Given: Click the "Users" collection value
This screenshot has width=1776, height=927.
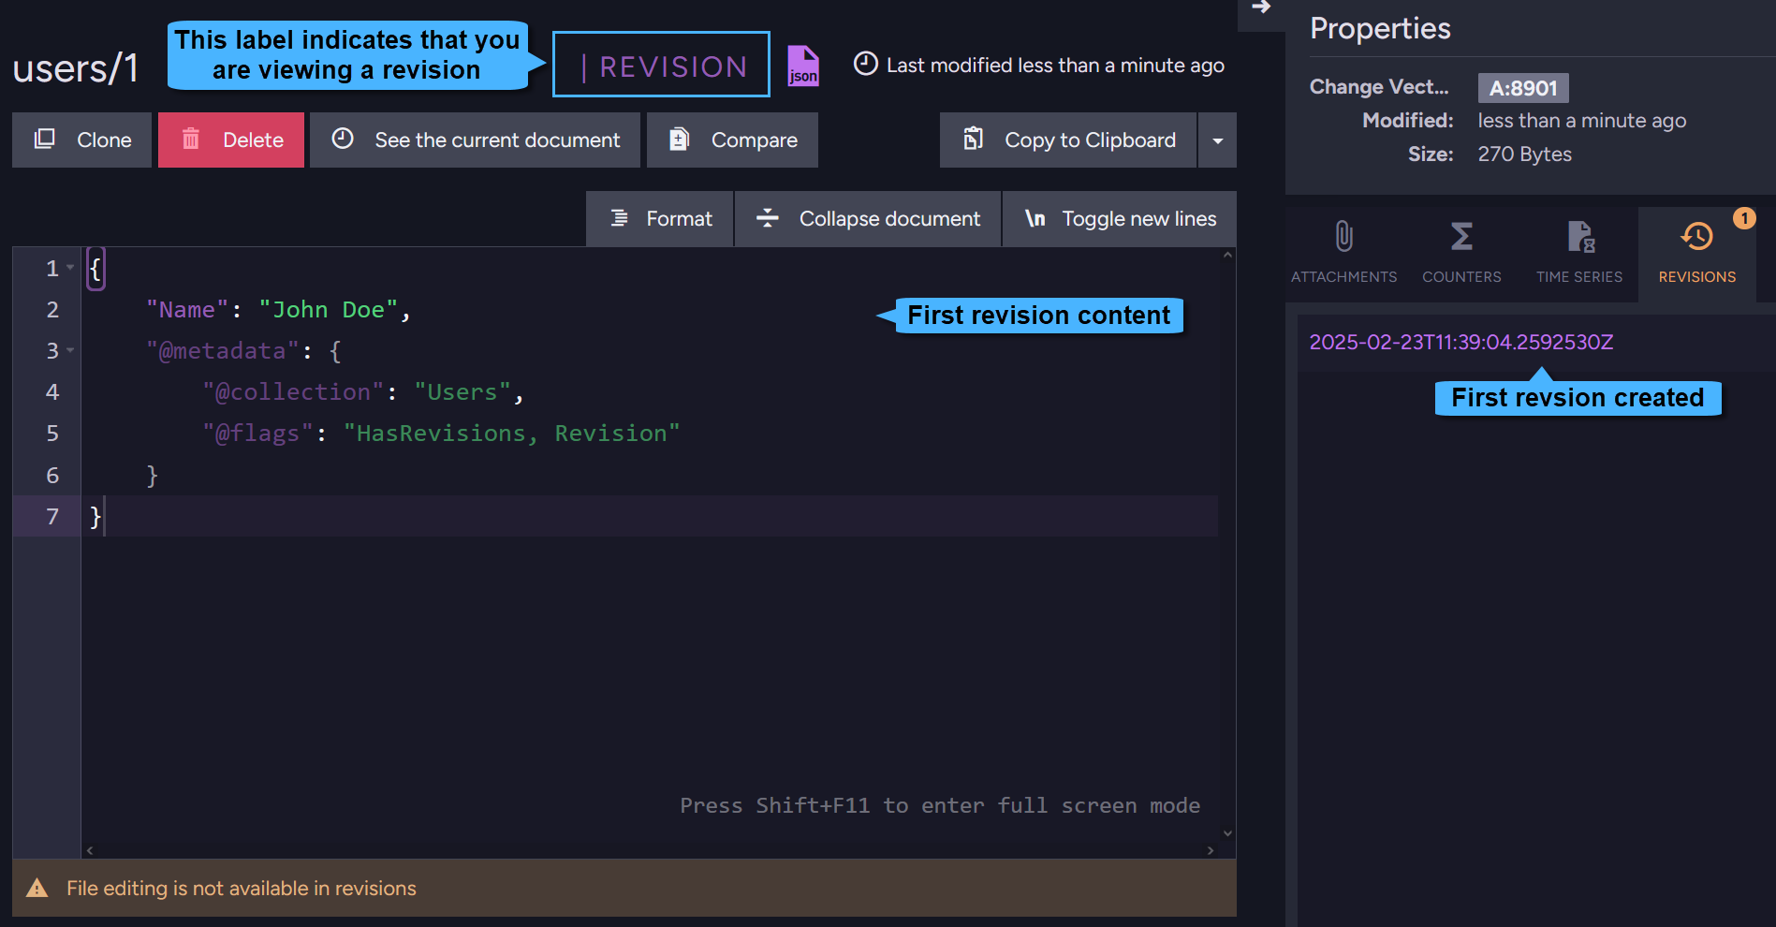Looking at the screenshot, I should 462,392.
